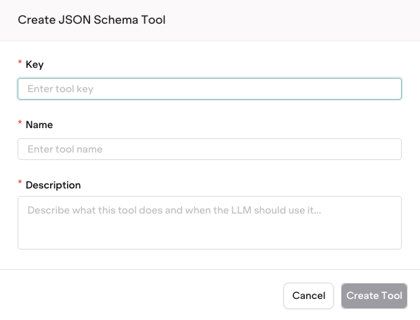420x320 pixels.
Task: Click the Name field label
Action: [x=39, y=125]
